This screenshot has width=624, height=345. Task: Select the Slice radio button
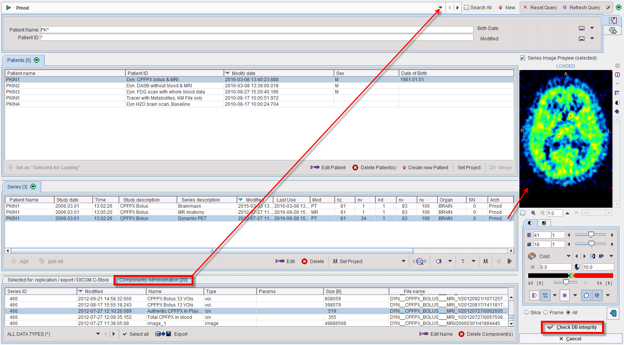526,313
